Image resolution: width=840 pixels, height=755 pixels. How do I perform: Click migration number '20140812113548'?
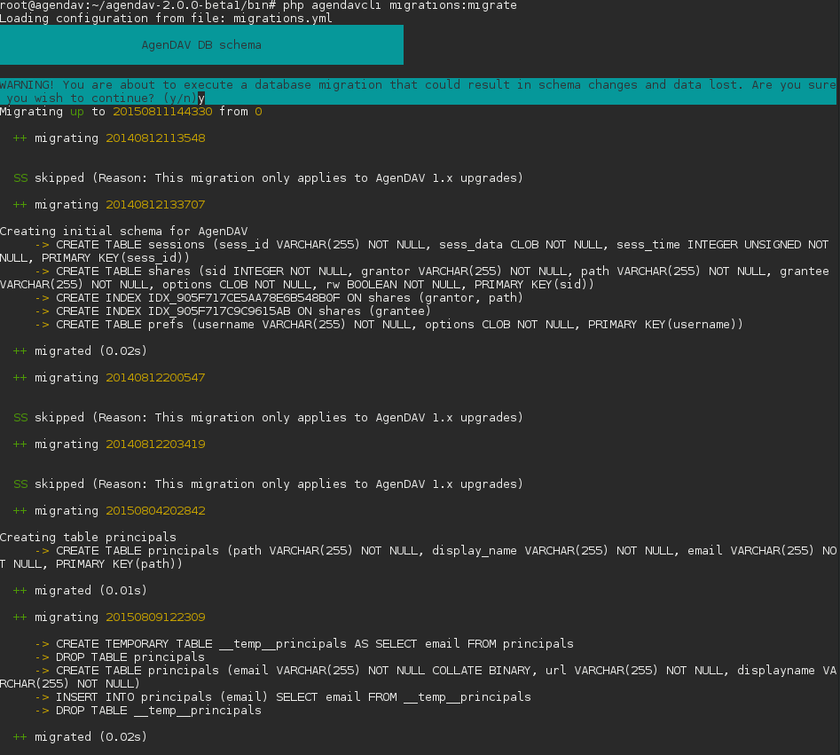[155, 138]
